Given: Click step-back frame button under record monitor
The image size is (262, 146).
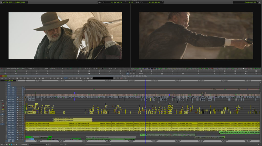Looking at the screenshot, I should [x=162, y=71].
